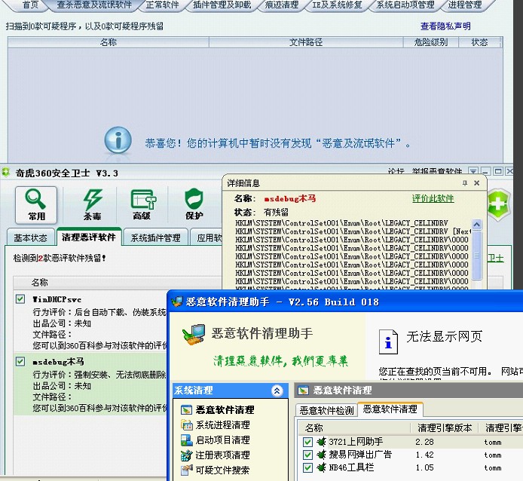Switch to 基本状态 tab in 360
Viewport: 523px width, 481px height.
point(30,237)
